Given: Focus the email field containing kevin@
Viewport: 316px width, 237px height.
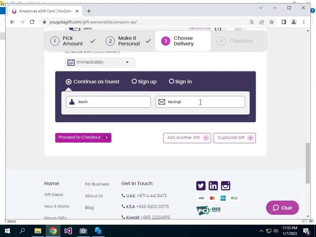Looking at the screenshot, I should pyautogui.click(x=200, y=102).
